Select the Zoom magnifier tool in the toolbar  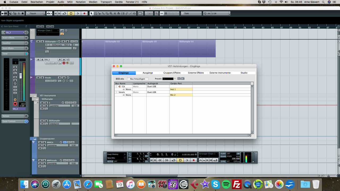[x=111, y=14]
